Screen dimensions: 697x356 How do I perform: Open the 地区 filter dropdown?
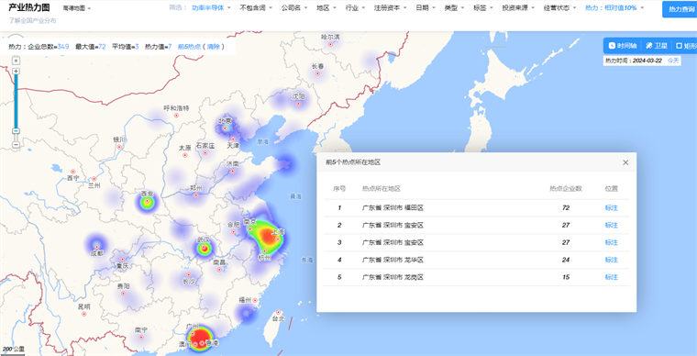click(326, 8)
